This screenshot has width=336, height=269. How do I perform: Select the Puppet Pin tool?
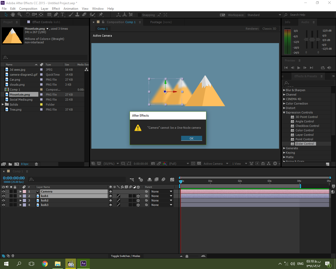(101, 15)
